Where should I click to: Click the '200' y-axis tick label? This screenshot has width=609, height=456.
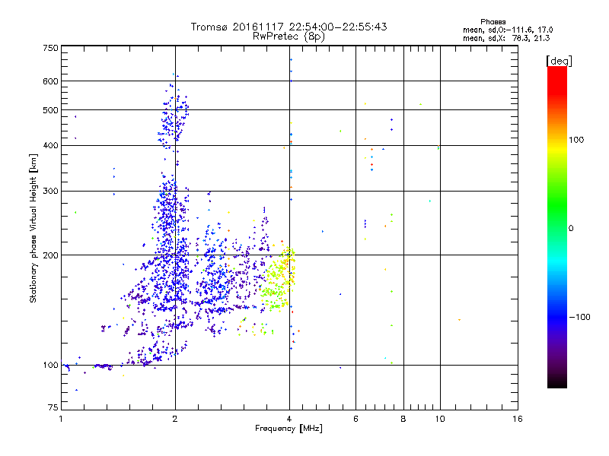click(51, 255)
